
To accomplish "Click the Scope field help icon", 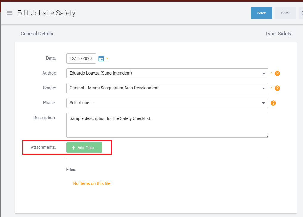I will (x=277, y=88).
